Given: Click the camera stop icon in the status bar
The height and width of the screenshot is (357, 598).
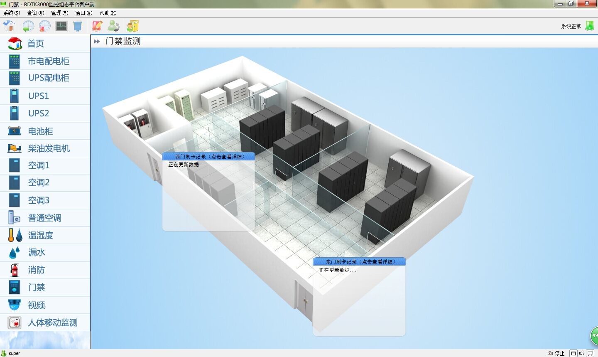Looking at the screenshot, I should click(x=550, y=353).
